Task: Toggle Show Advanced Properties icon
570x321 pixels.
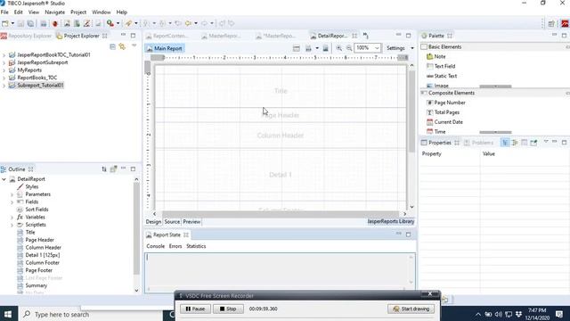Action: tap(515, 143)
